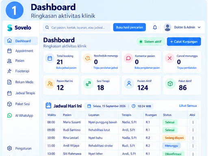Click the AI WhatsApp icon
This screenshot has width=208, height=156.
[9, 115]
